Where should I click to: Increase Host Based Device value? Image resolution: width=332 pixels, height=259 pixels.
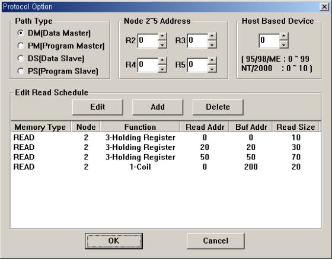[x=284, y=36]
